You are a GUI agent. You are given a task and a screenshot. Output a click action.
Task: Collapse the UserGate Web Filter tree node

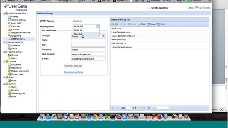(x=4, y=14)
